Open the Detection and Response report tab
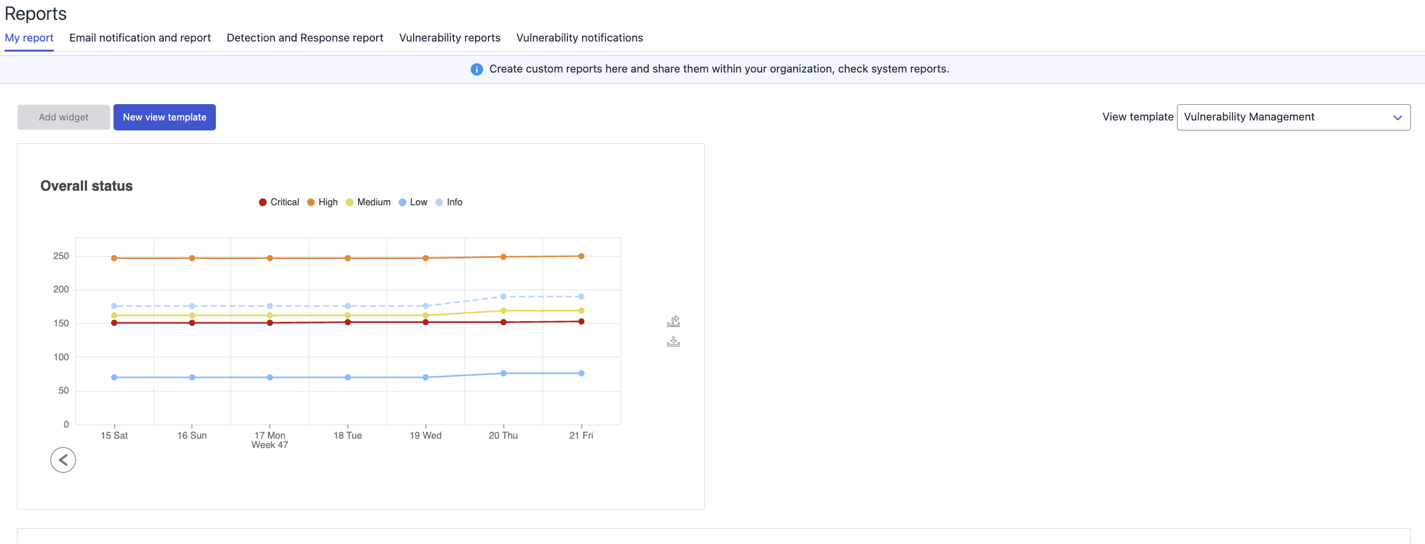 [x=305, y=38]
